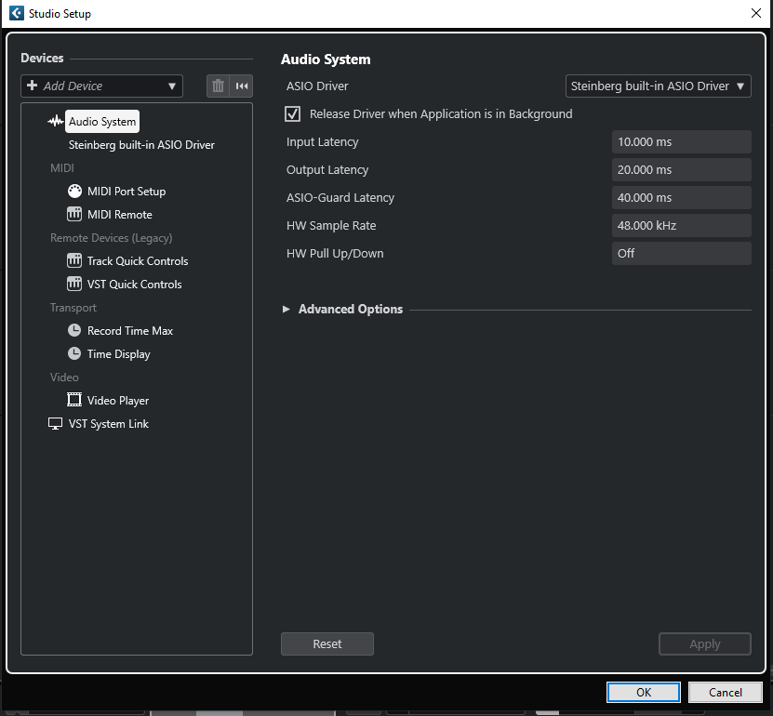The image size is (773, 716).
Task: Click the reset devices rewind icon
Action: [242, 86]
